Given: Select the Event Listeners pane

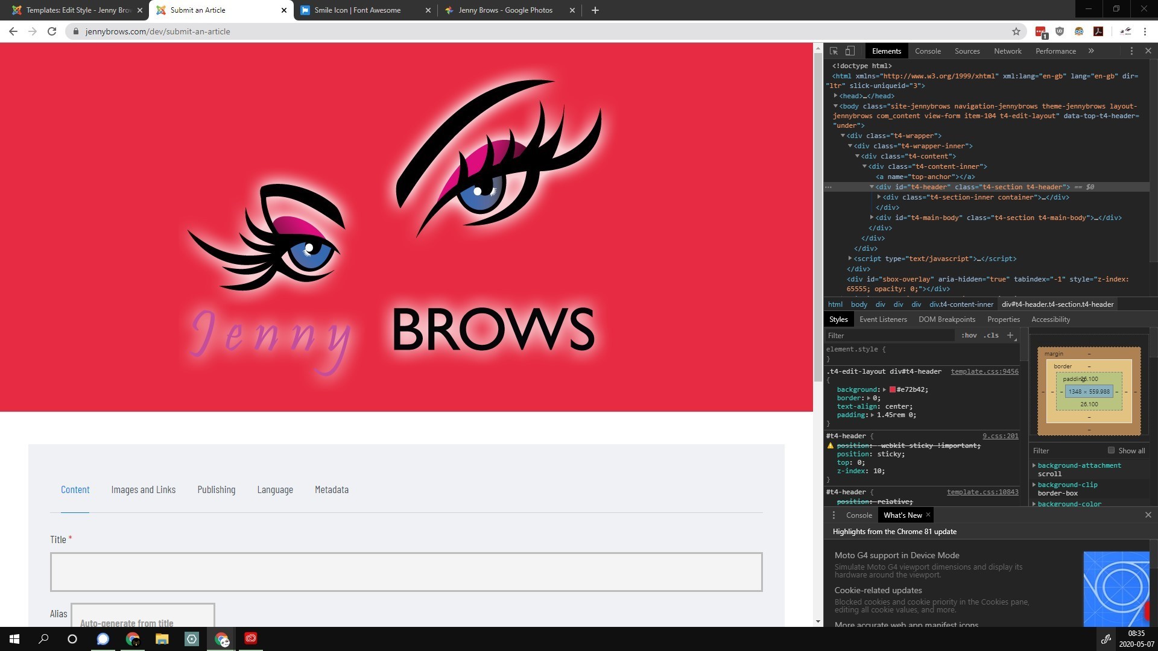Looking at the screenshot, I should (883, 319).
